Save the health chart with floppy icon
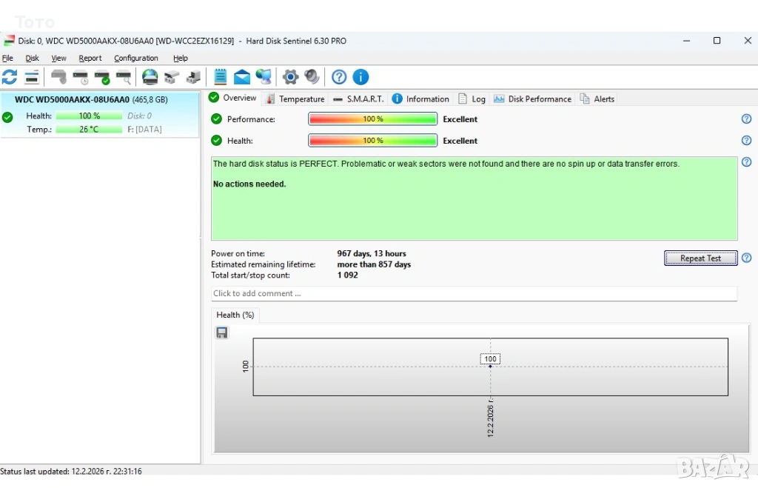 222,333
